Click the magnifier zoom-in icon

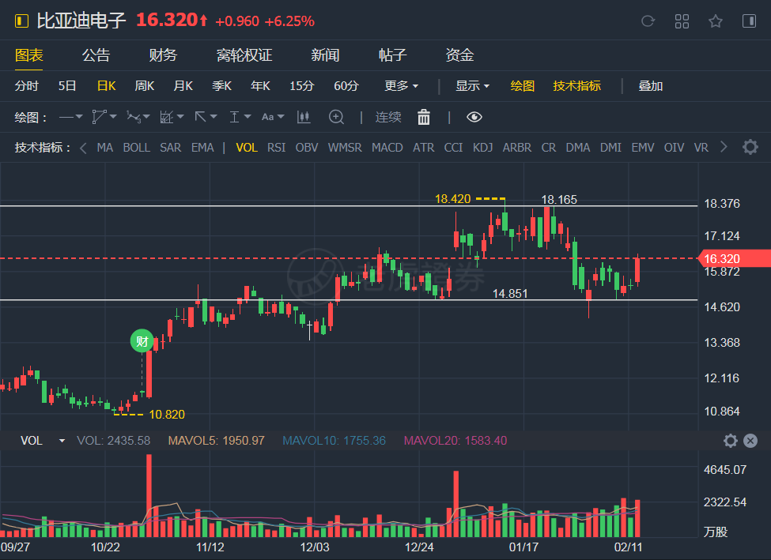(x=336, y=117)
